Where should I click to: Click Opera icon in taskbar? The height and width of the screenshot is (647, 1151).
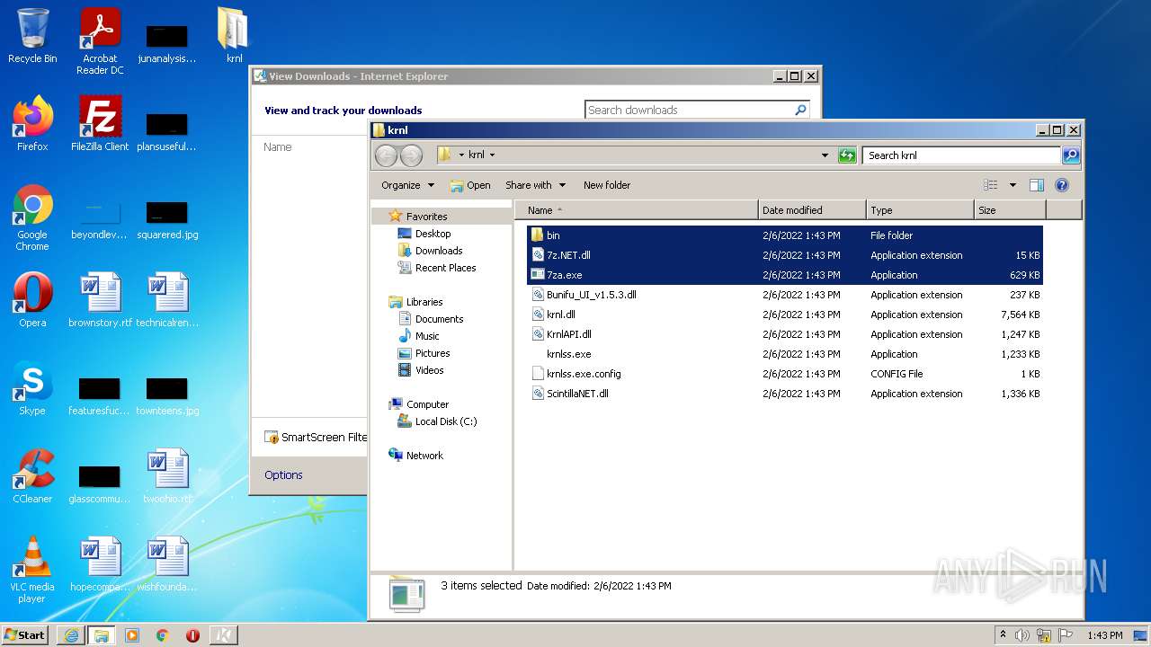click(192, 635)
